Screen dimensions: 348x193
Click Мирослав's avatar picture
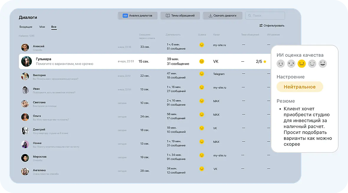pos(25,158)
